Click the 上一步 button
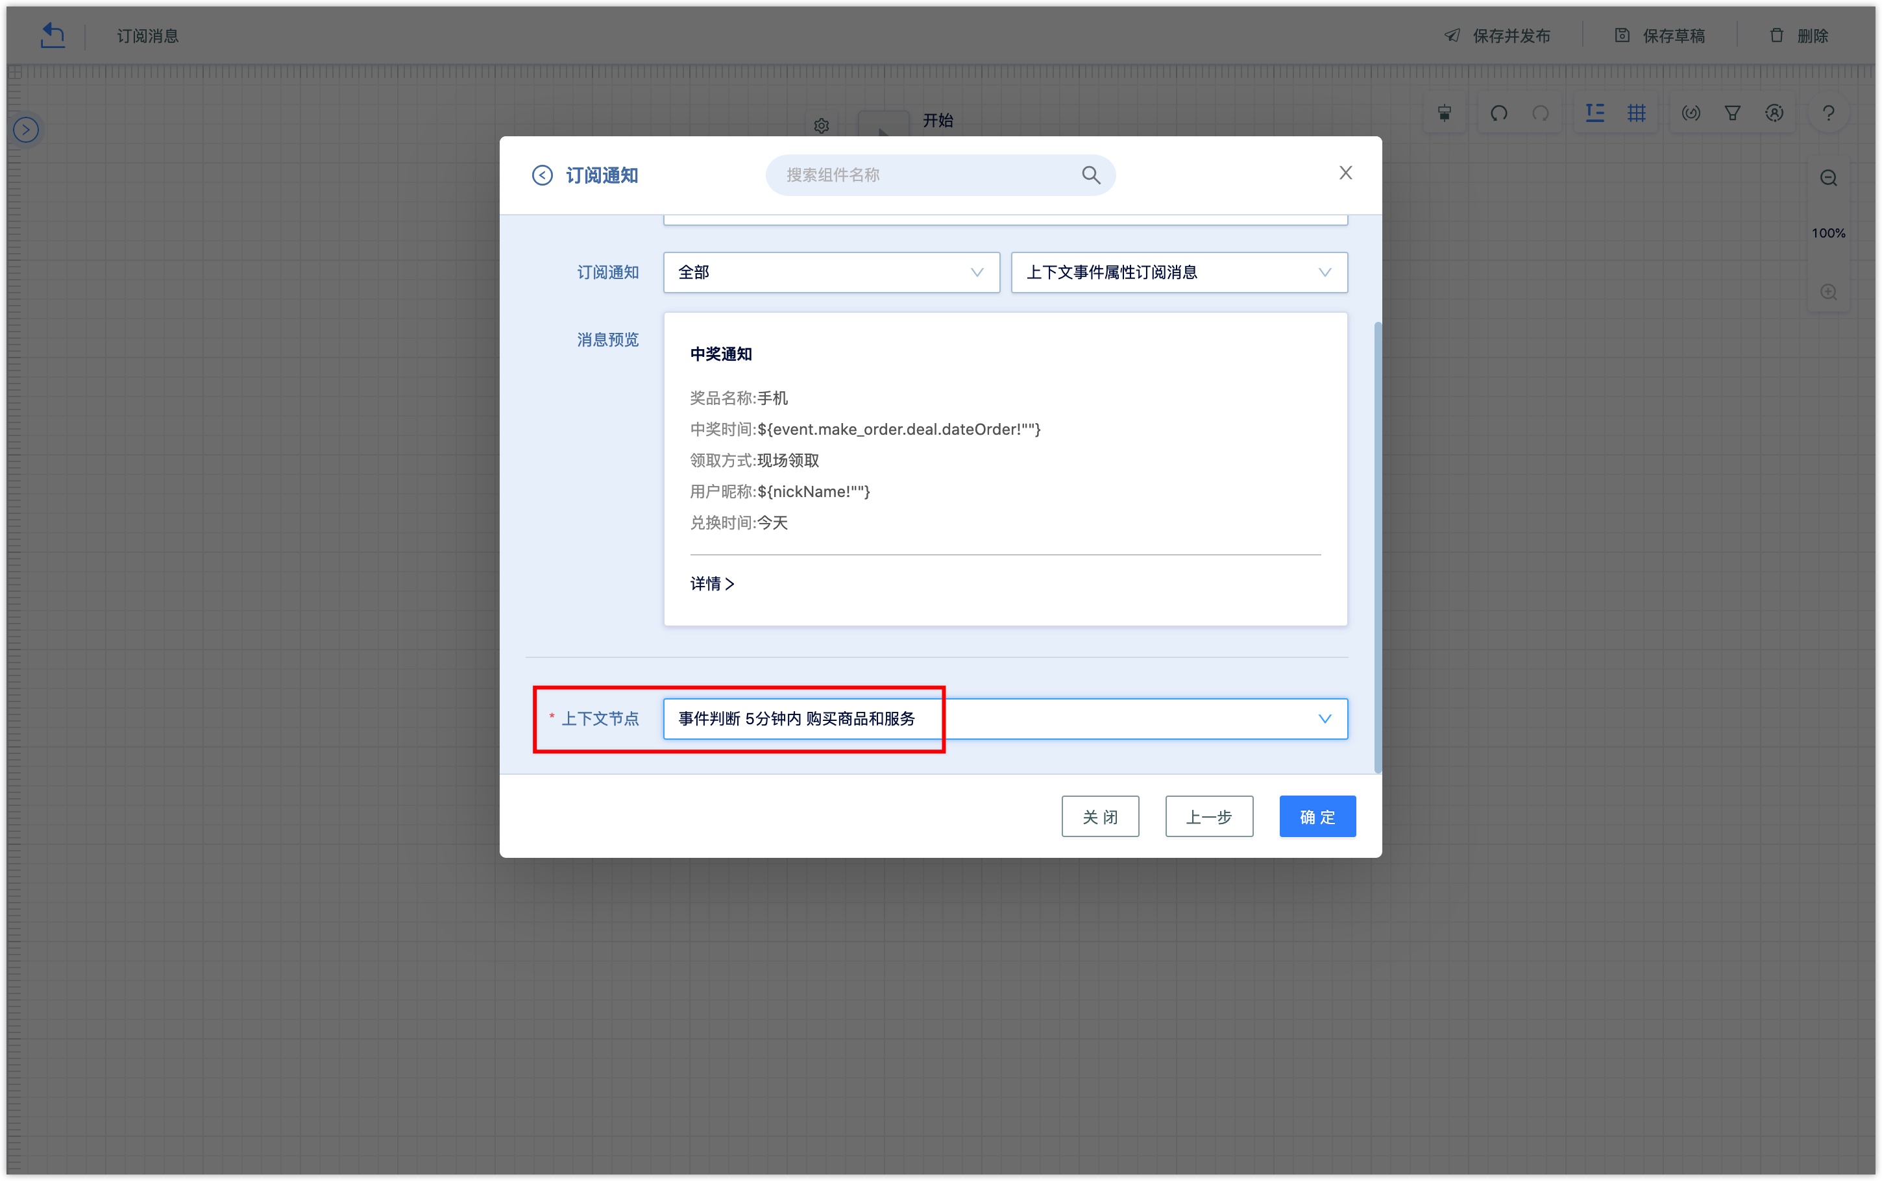1882x1181 pixels. [x=1209, y=816]
